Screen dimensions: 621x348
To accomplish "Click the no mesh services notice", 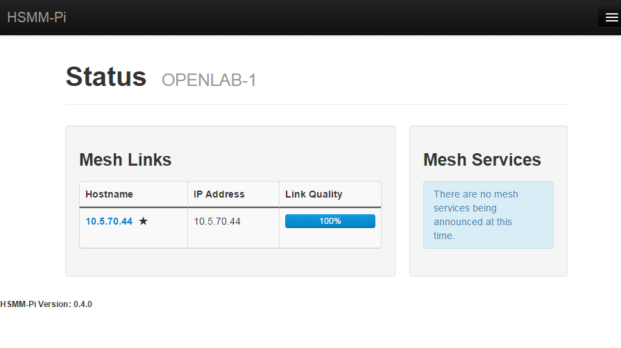I will [x=488, y=215].
